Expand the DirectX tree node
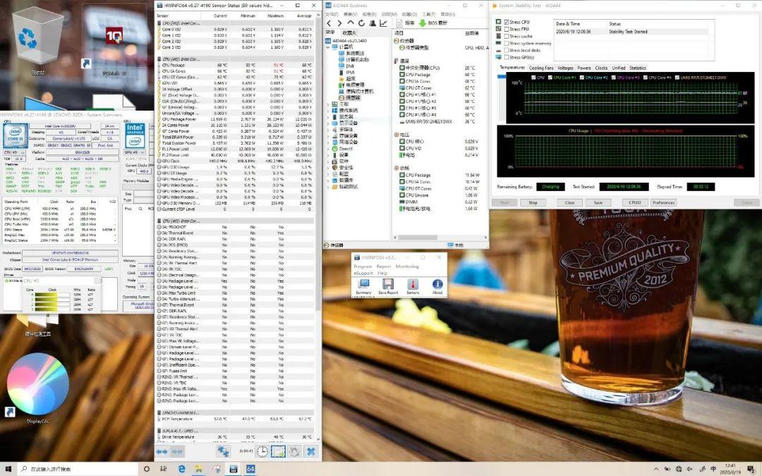 (328, 149)
